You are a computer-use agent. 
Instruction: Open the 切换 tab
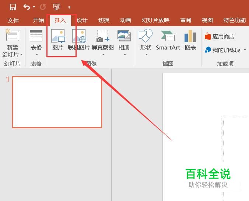[x=104, y=20]
